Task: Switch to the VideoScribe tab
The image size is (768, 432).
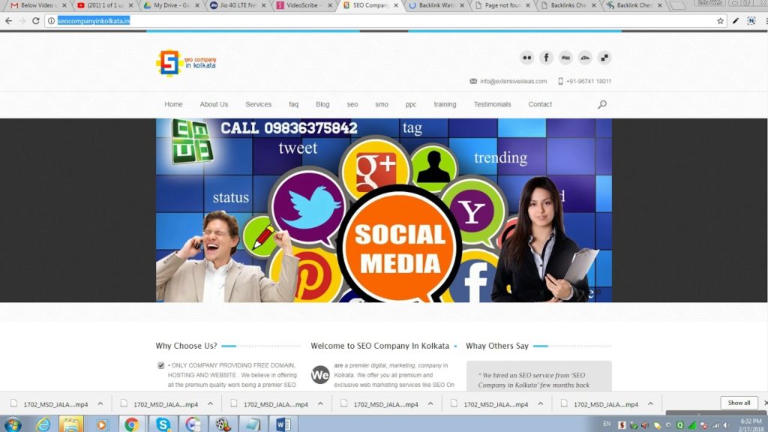Action: tap(302, 5)
